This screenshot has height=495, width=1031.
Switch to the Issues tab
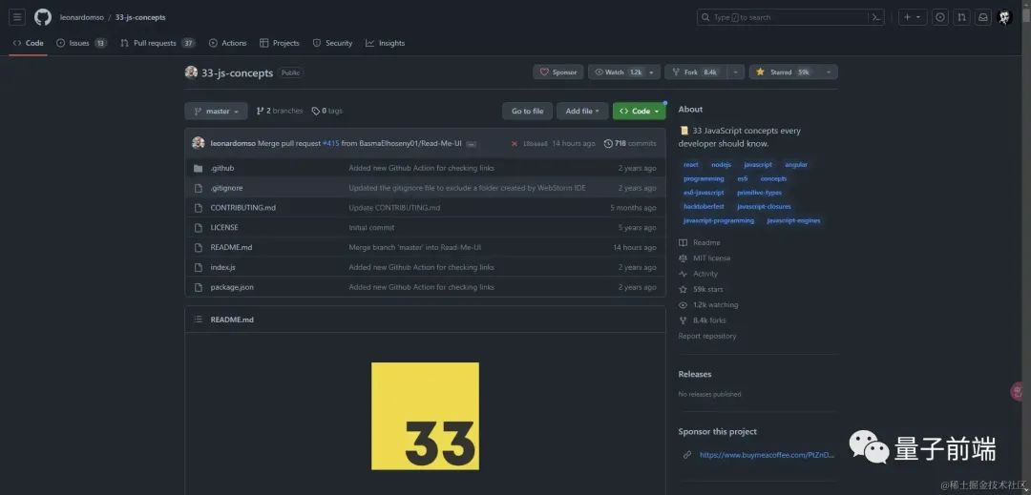click(80, 43)
